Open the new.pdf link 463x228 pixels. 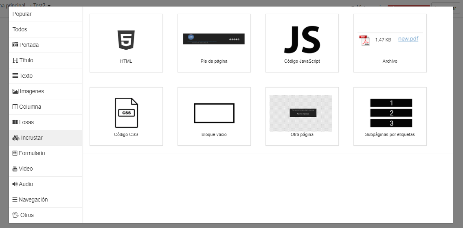coord(408,39)
